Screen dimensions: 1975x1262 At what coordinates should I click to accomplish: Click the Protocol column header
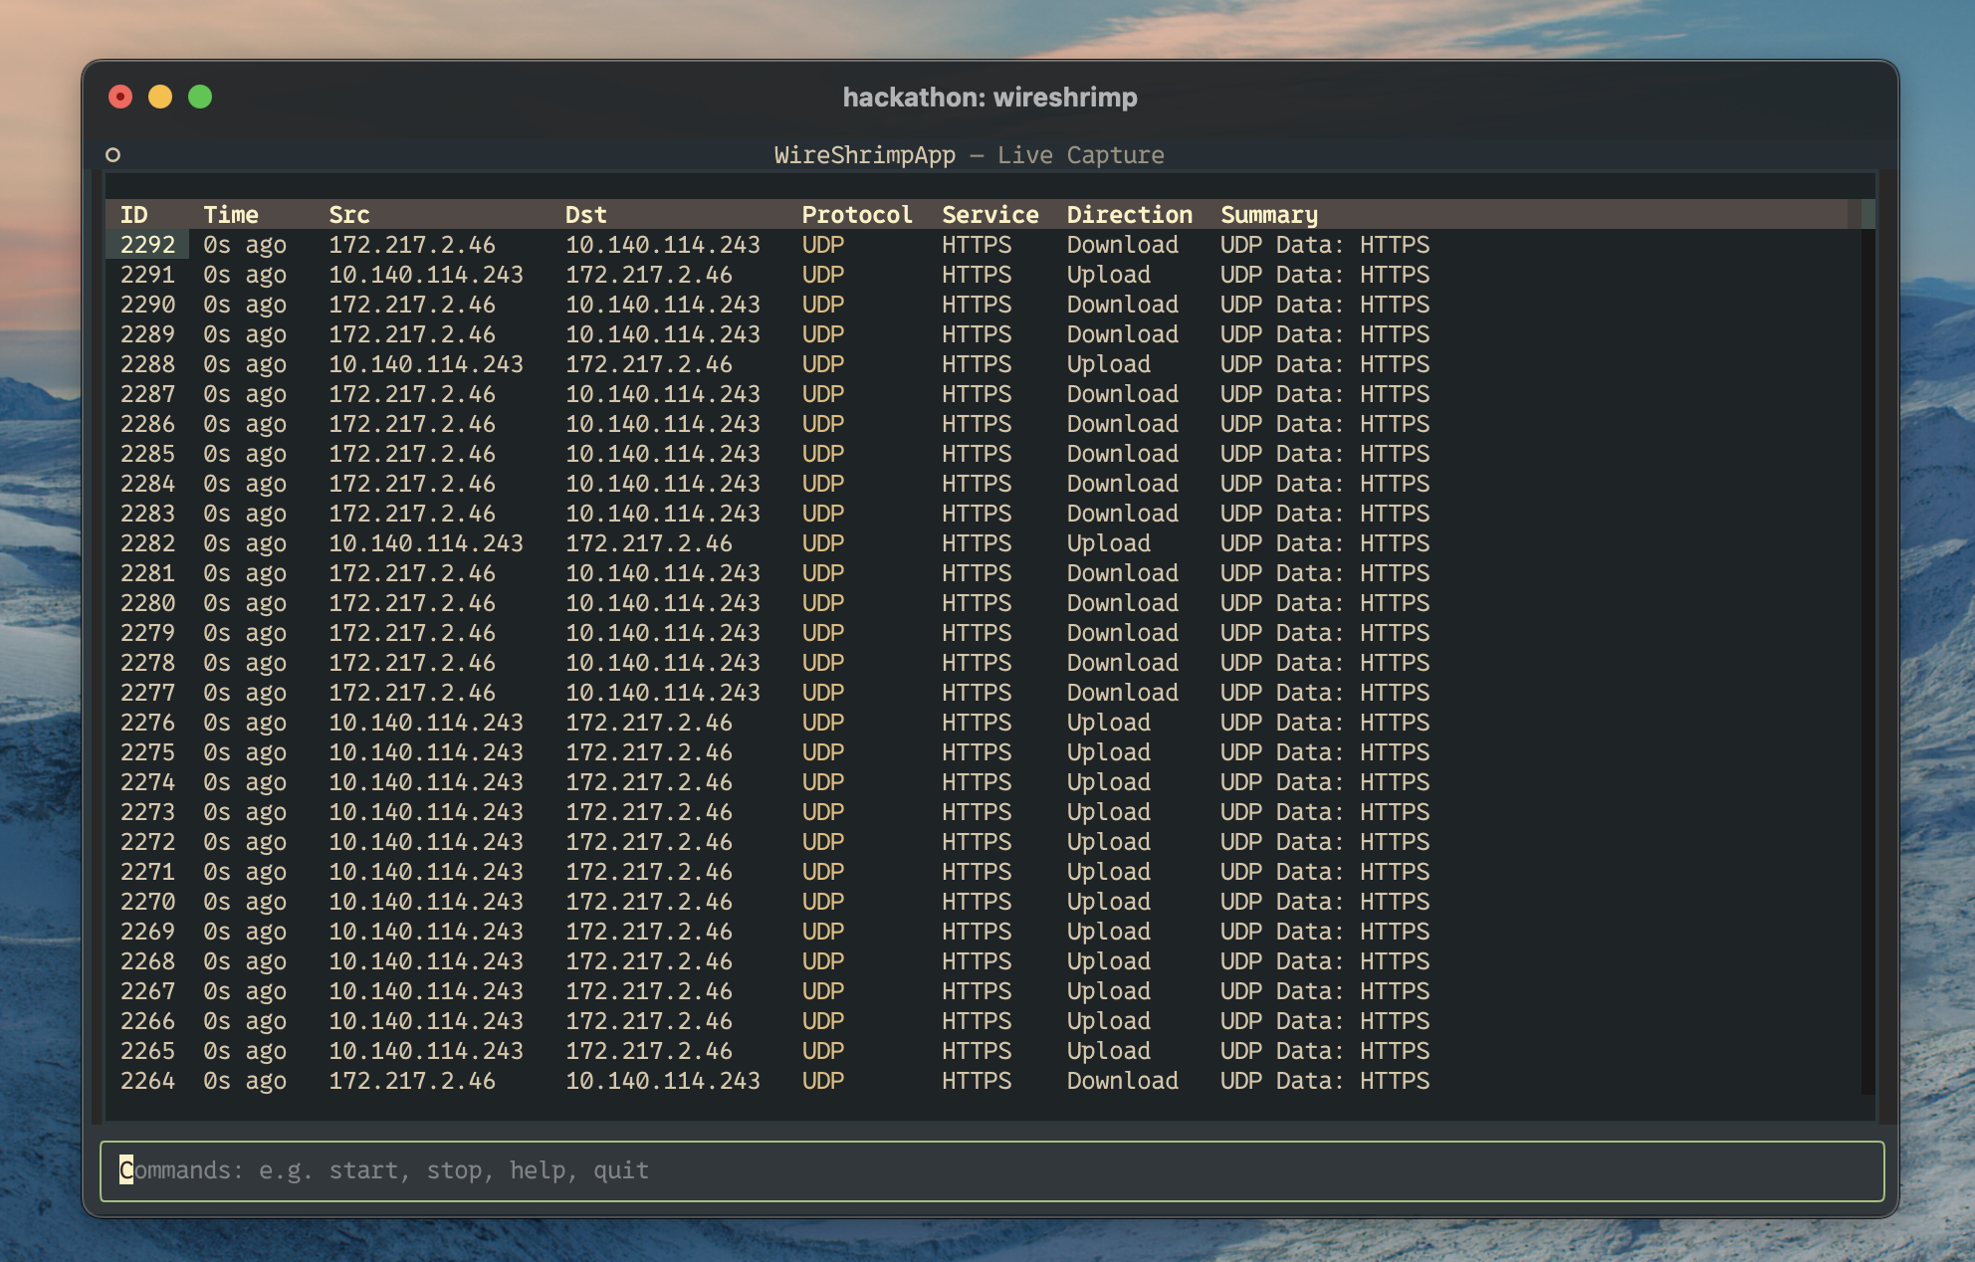(856, 215)
